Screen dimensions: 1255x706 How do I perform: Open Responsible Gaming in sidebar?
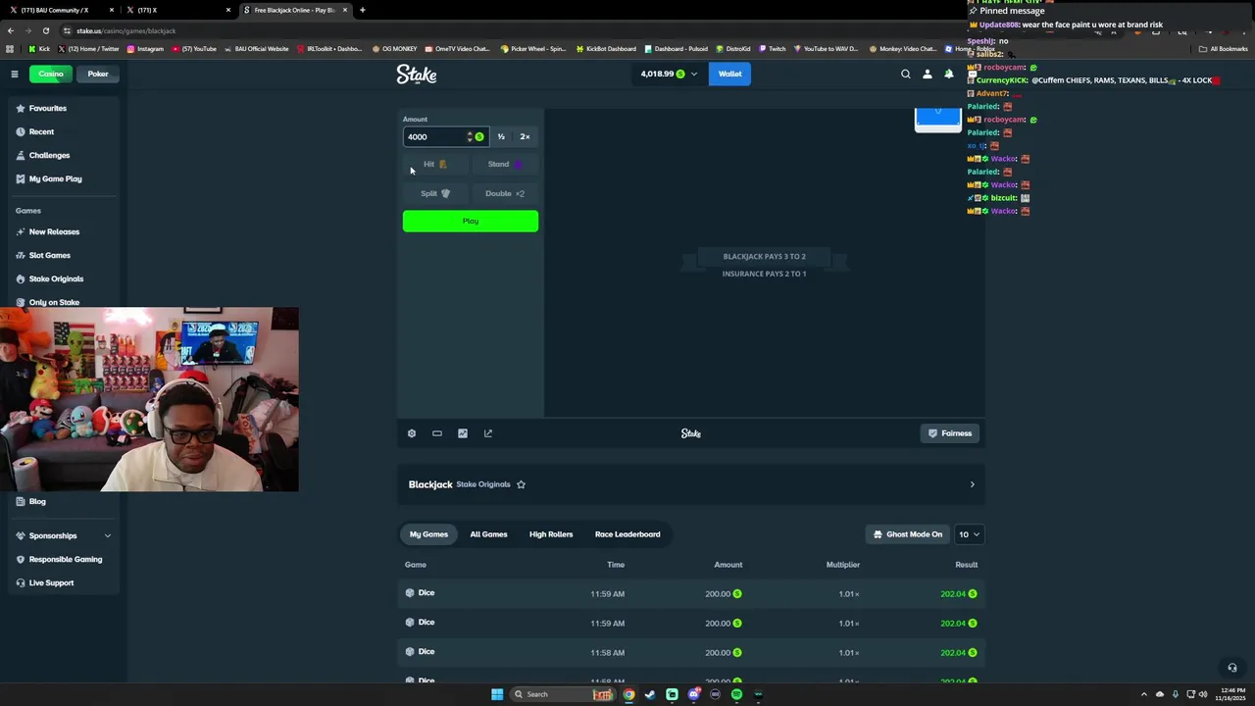[64, 559]
